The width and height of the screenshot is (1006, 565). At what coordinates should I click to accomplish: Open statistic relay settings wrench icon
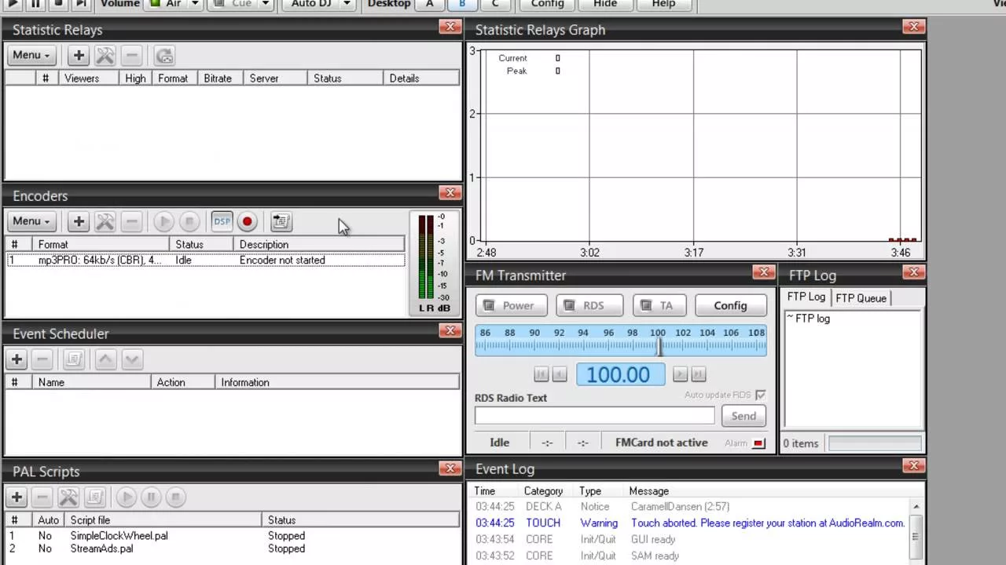(105, 56)
